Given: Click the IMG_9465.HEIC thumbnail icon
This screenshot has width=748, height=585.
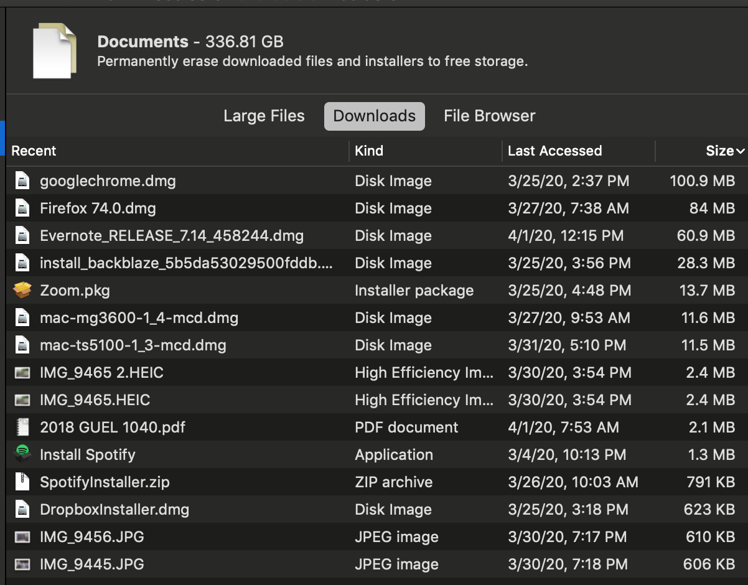Looking at the screenshot, I should [x=22, y=400].
